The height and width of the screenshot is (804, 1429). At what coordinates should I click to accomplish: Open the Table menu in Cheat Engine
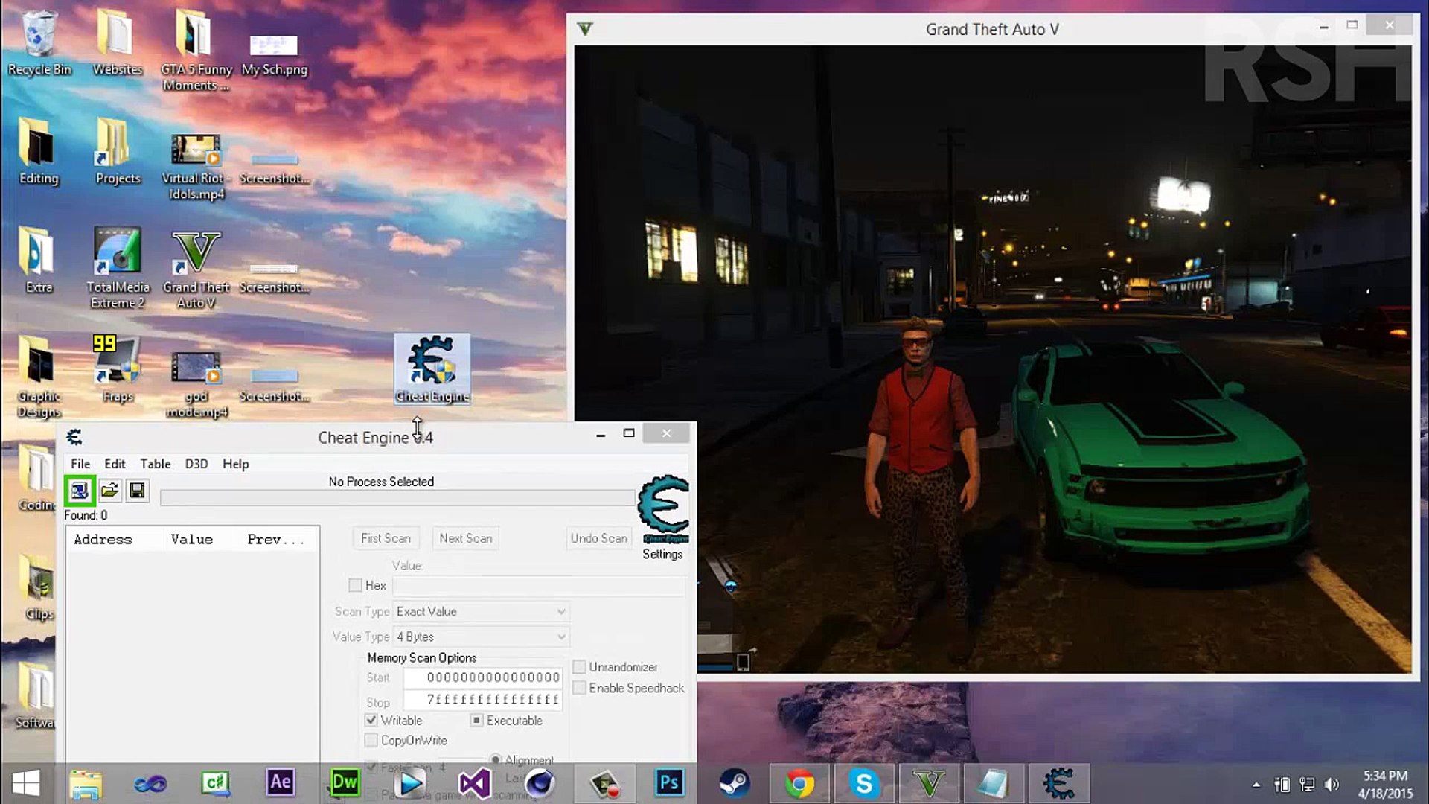point(156,463)
